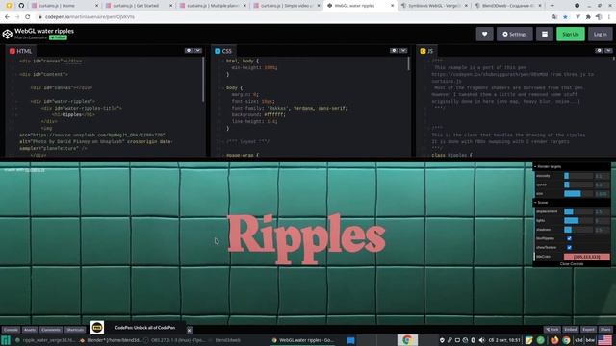
Task: Expand the JS editor dropdown arrow
Action: (608, 51)
